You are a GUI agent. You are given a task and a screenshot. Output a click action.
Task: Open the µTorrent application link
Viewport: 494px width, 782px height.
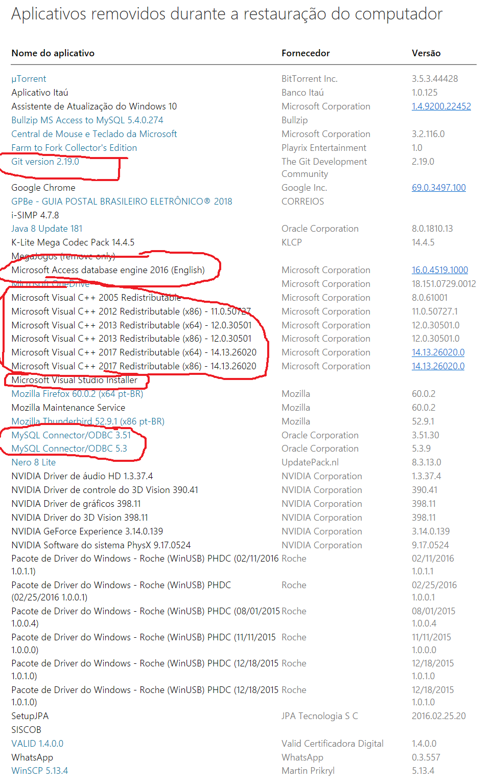point(29,79)
